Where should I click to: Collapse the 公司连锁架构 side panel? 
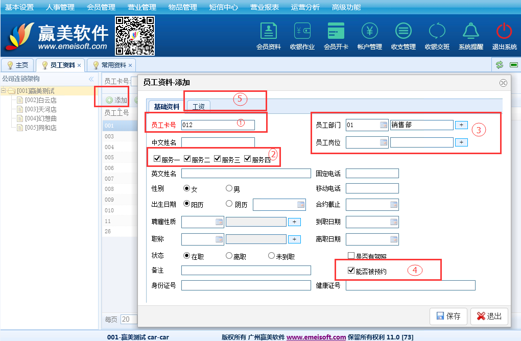(91, 79)
